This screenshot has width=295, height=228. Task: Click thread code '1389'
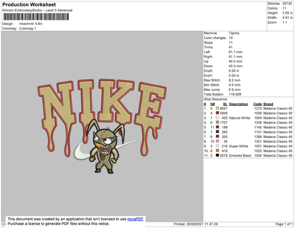click(258, 137)
